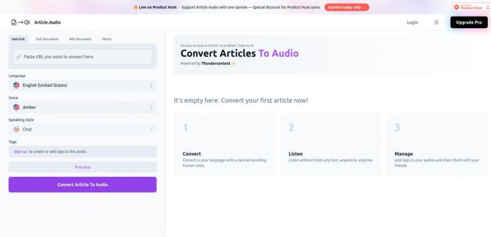Expand Voice selector via its arrows
The height and width of the screenshot is (237, 491).
(152, 107)
